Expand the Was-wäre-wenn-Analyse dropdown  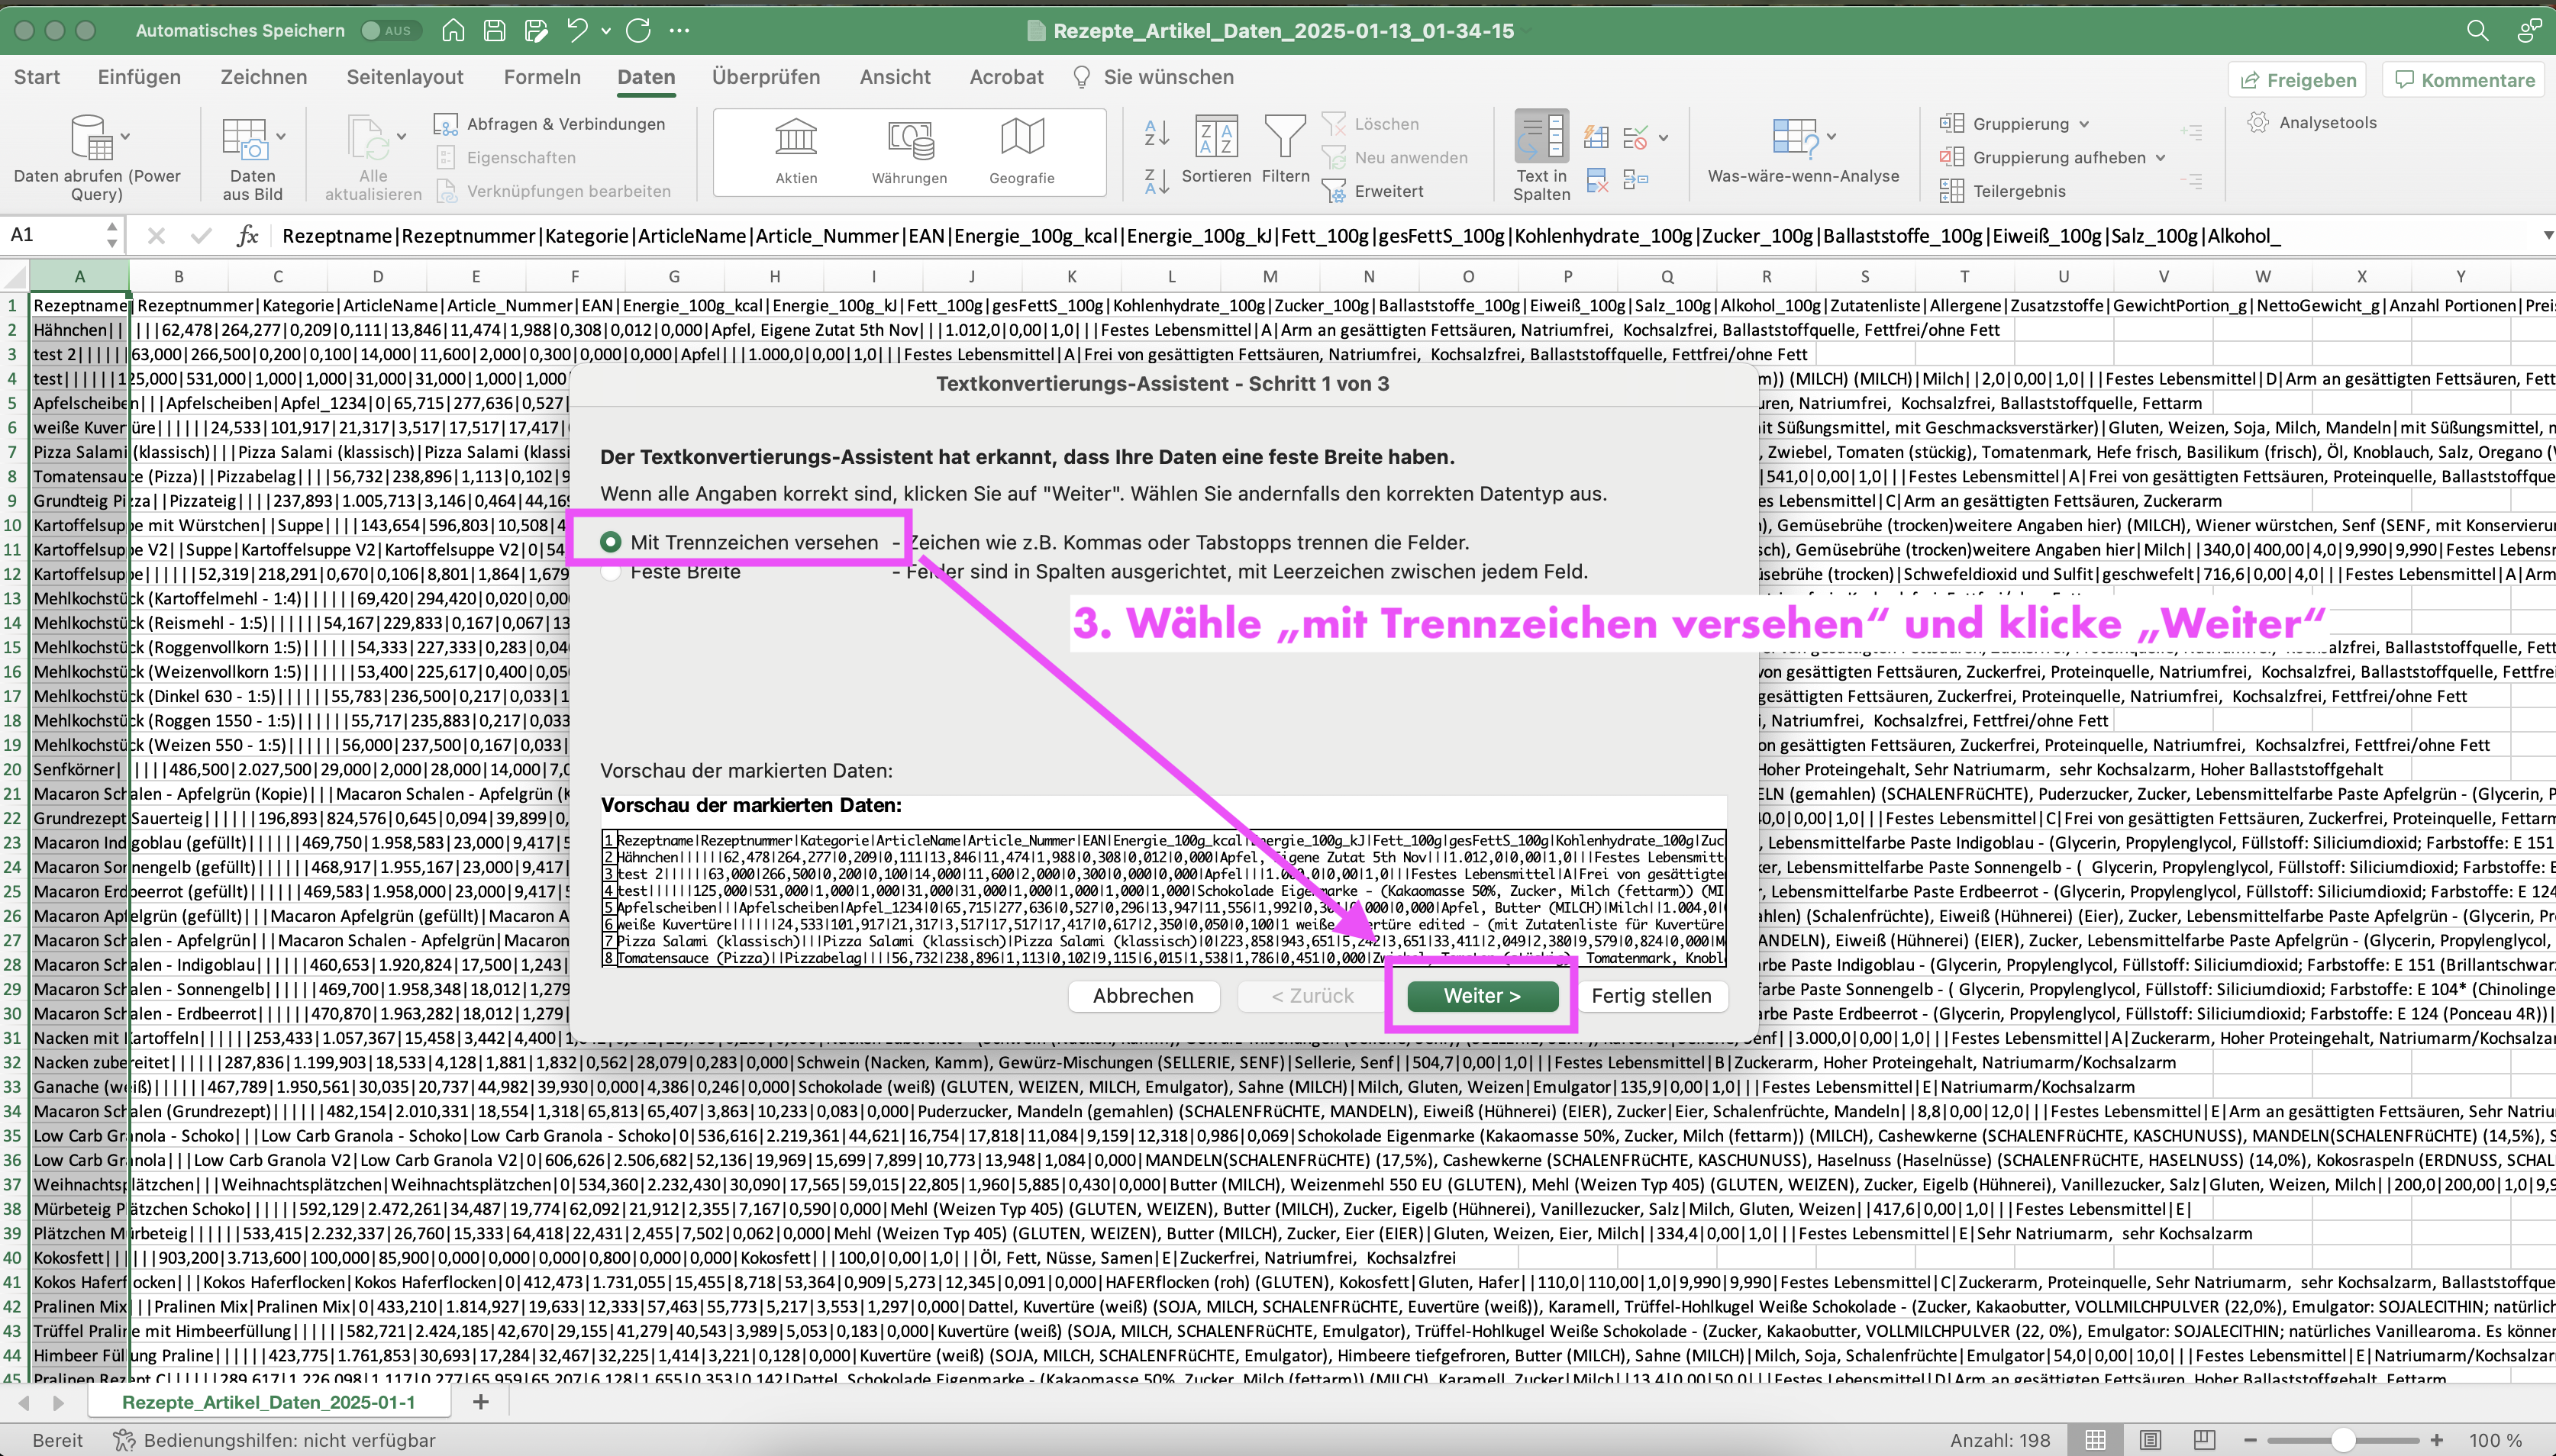(1831, 136)
